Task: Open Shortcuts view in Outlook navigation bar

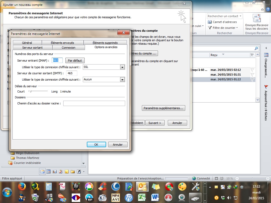Action: 79,172
